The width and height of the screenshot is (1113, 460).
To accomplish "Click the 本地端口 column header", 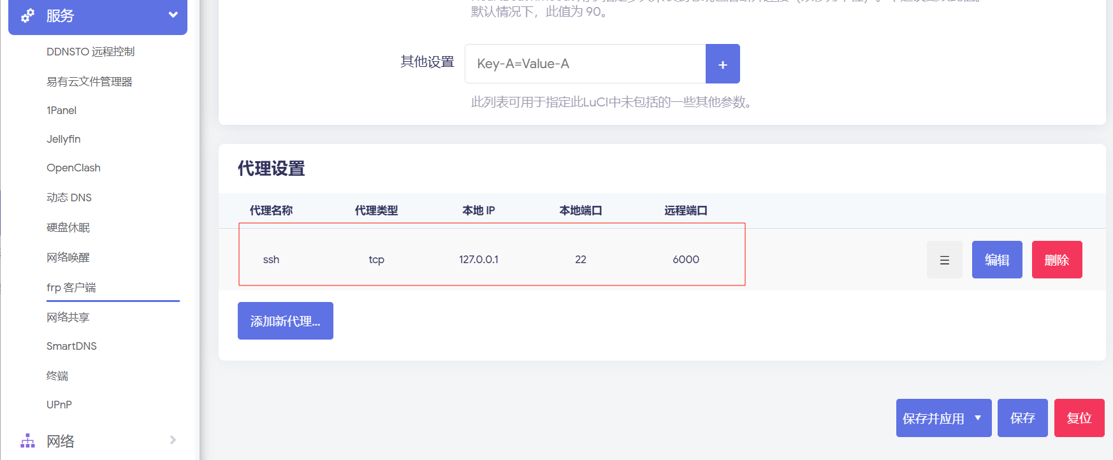I will [x=581, y=210].
